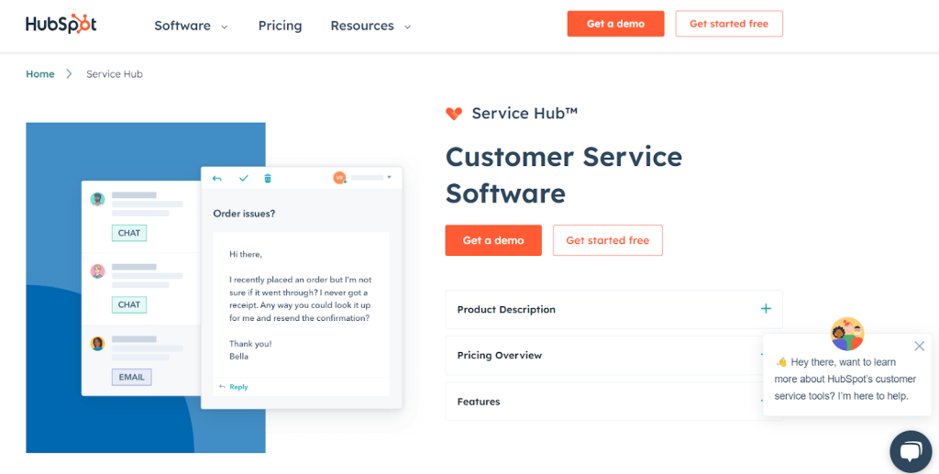939x474 pixels.
Task: Click the checkmark icon in email toolbar
Action: tap(243, 178)
